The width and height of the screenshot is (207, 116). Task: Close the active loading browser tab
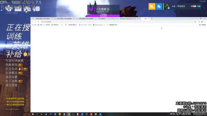coord(148,19)
